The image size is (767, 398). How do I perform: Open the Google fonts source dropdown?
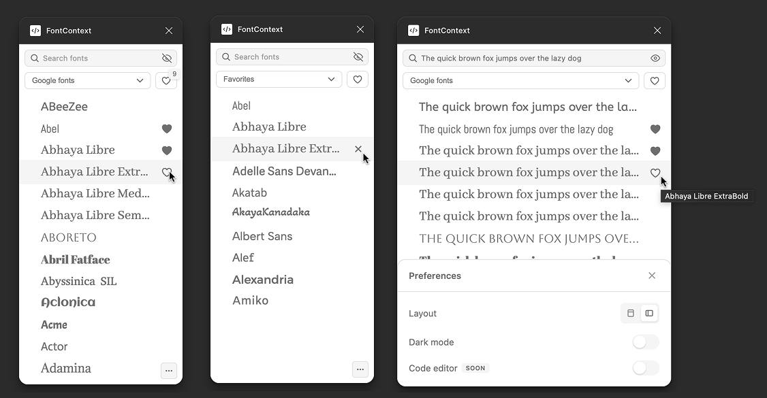[x=87, y=80]
